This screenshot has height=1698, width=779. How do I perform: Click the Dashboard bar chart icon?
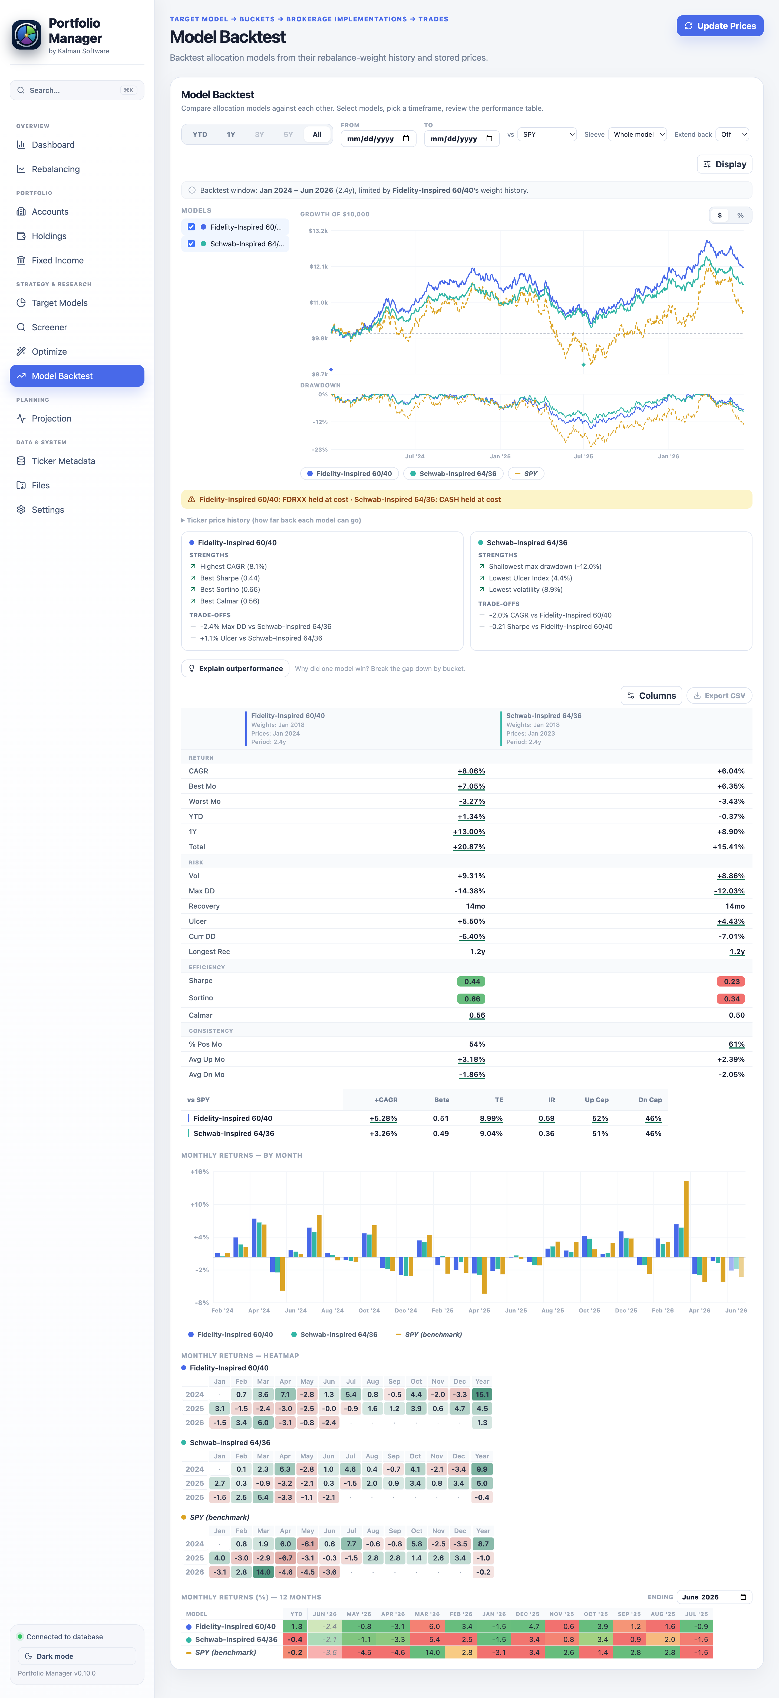(x=21, y=145)
